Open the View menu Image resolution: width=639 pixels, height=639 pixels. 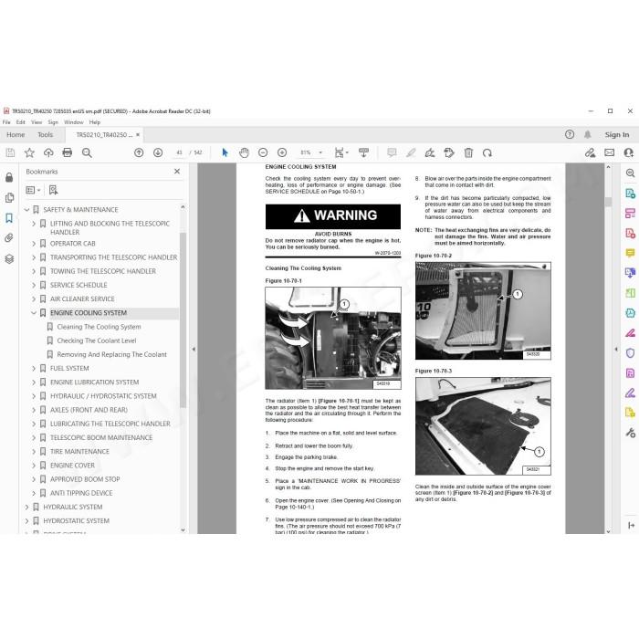(x=37, y=122)
